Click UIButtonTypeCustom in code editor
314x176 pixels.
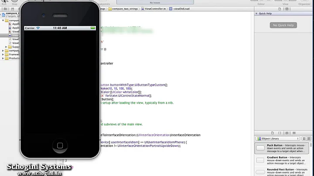150,85
